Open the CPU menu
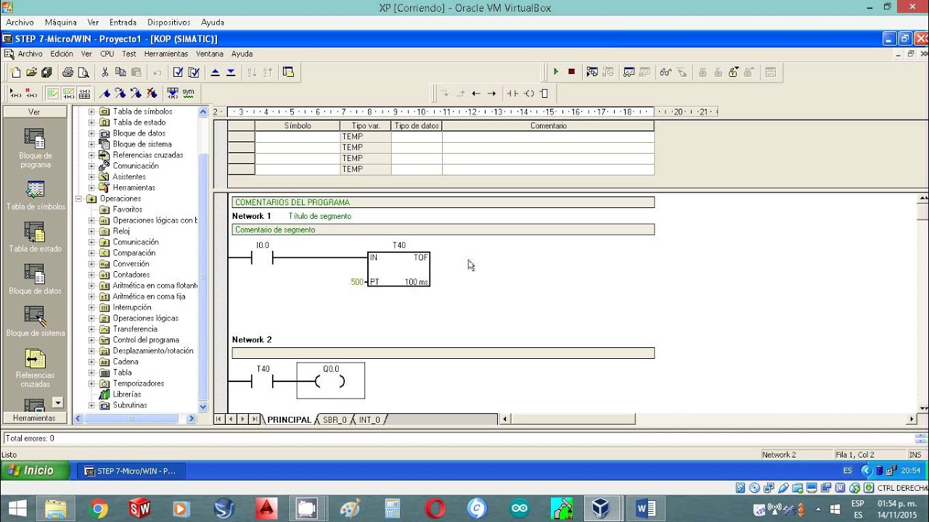Image resolution: width=929 pixels, height=522 pixels. (x=107, y=54)
